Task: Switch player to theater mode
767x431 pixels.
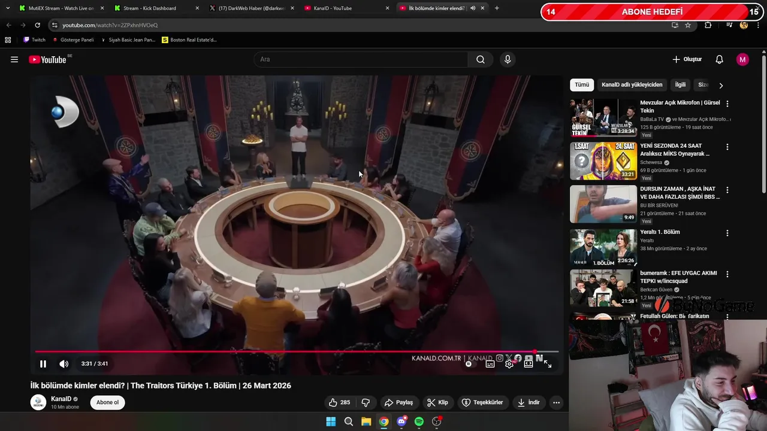Action: [529, 364]
